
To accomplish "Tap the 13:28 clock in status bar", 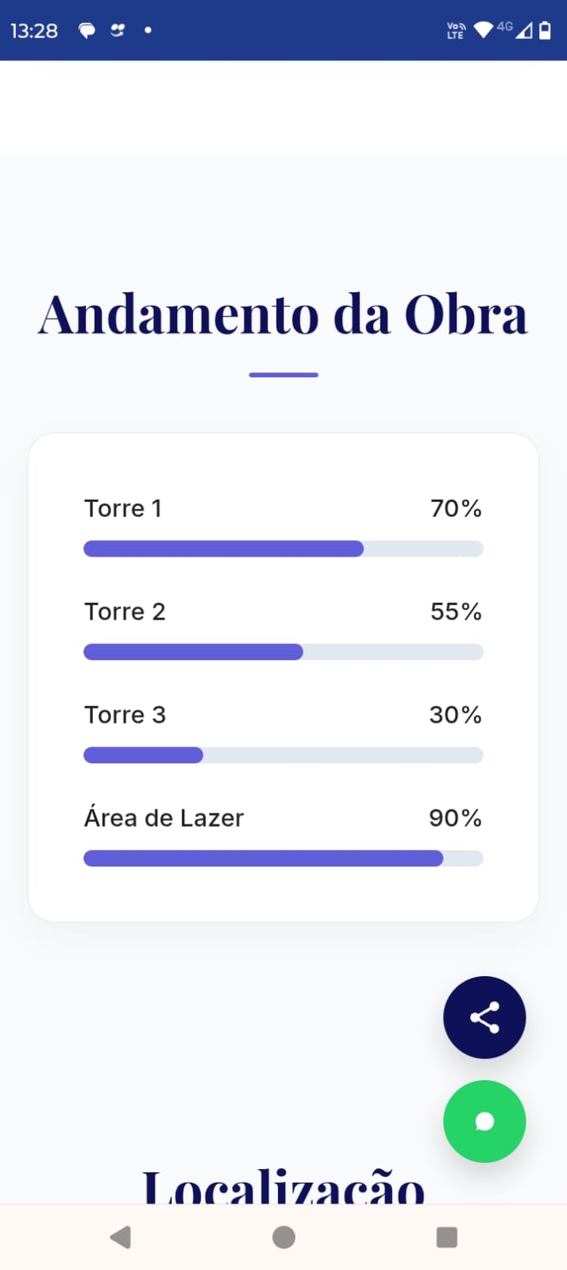I will point(34,30).
